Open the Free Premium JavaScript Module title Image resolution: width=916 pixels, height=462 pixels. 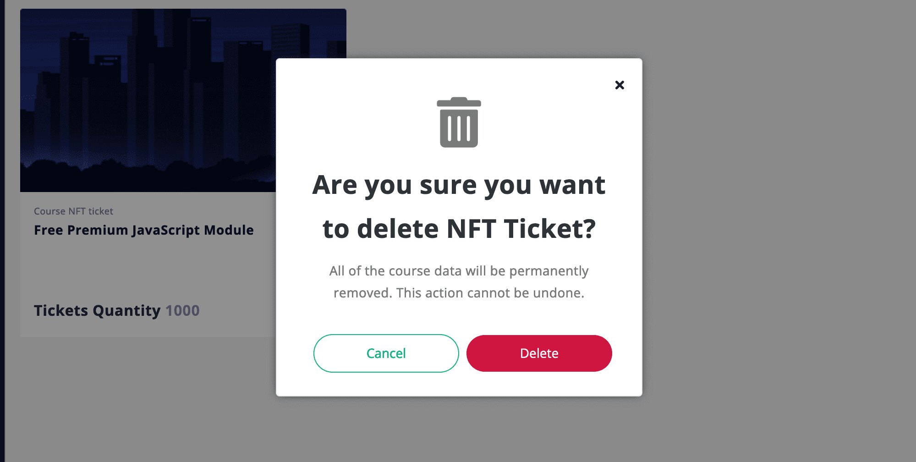point(143,230)
